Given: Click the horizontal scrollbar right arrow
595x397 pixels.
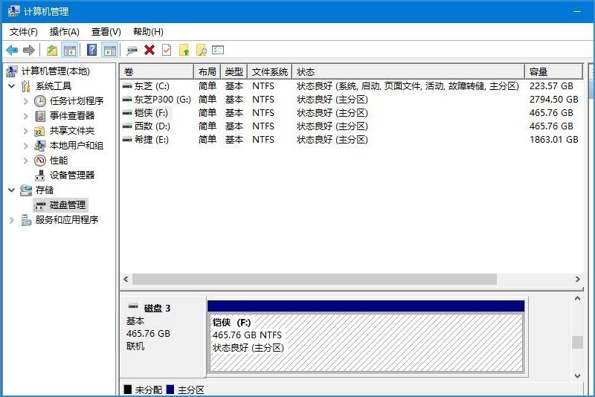Looking at the screenshot, I should tap(578, 279).
